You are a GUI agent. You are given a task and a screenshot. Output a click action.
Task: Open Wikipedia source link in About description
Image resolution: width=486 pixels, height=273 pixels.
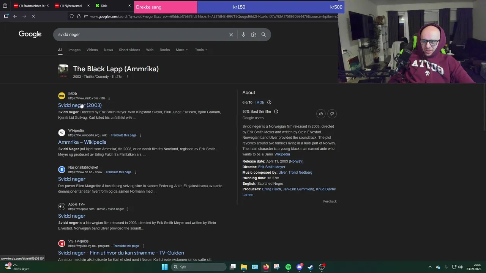click(x=282, y=154)
